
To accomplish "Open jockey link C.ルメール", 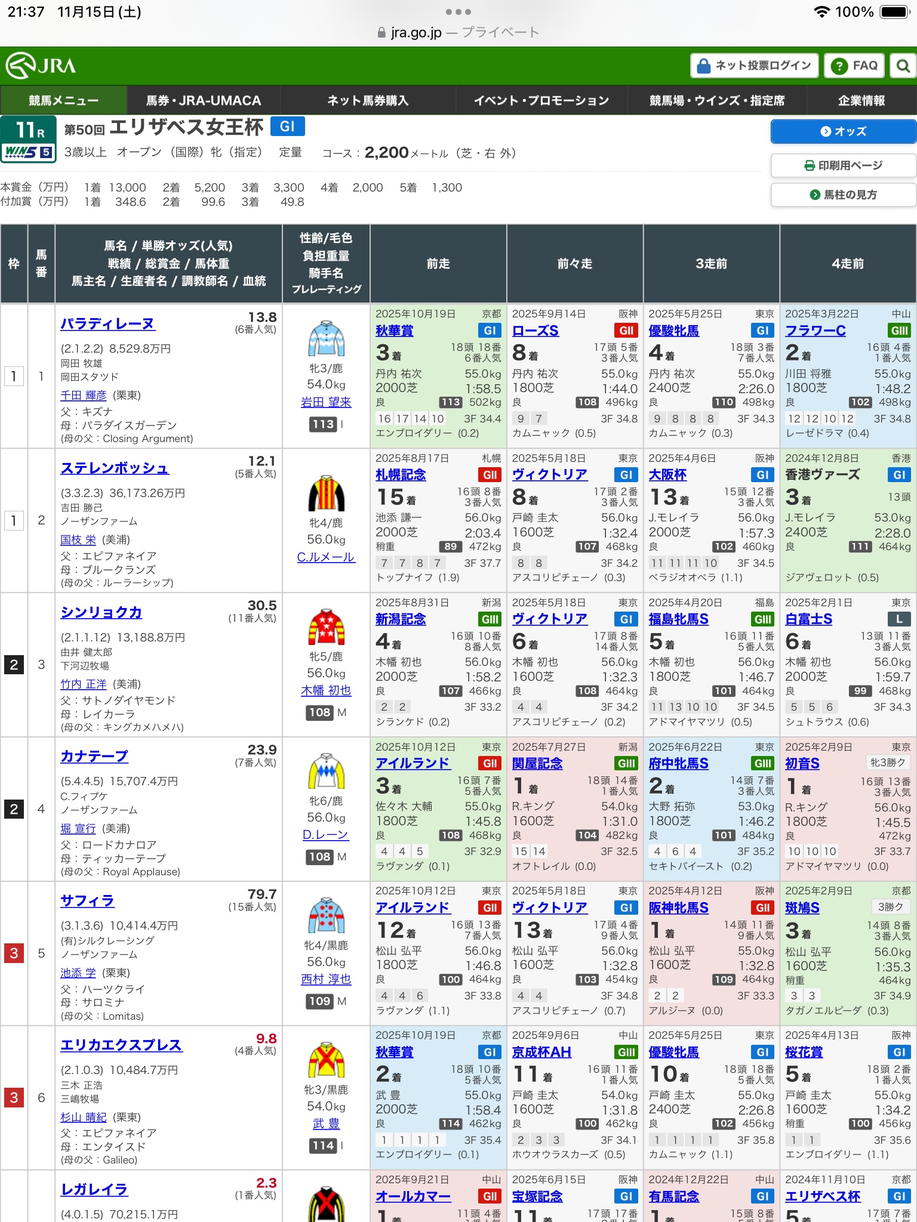I will click(x=326, y=557).
